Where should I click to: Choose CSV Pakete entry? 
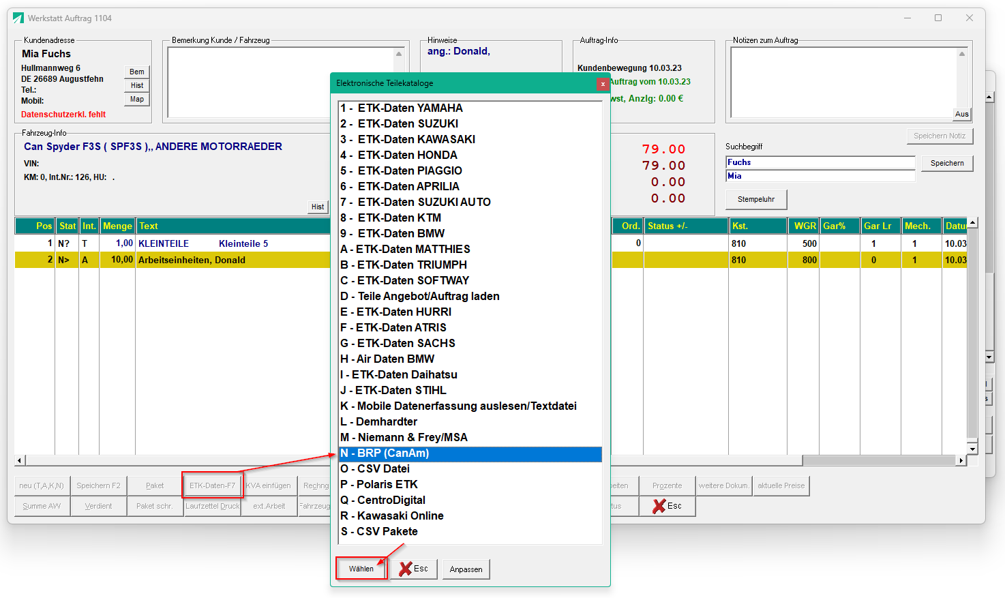[470, 532]
